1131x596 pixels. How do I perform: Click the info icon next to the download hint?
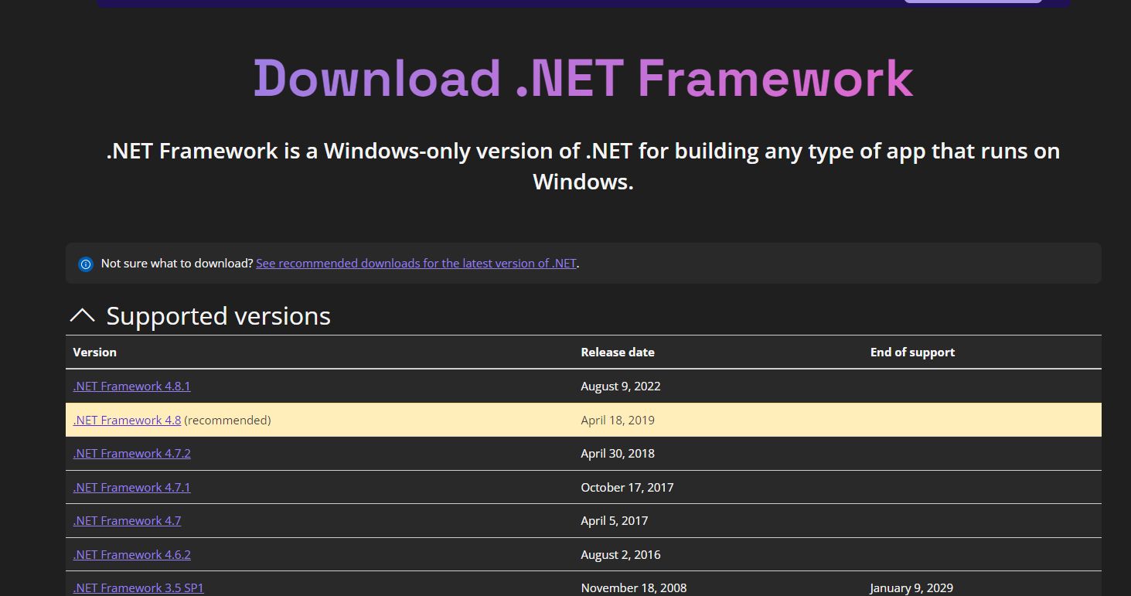(85, 264)
